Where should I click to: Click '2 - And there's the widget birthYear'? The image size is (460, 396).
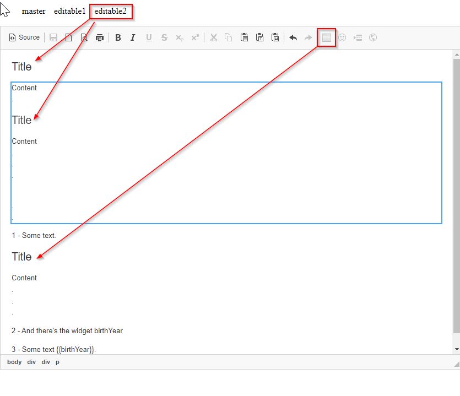pyautogui.click(x=67, y=330)
